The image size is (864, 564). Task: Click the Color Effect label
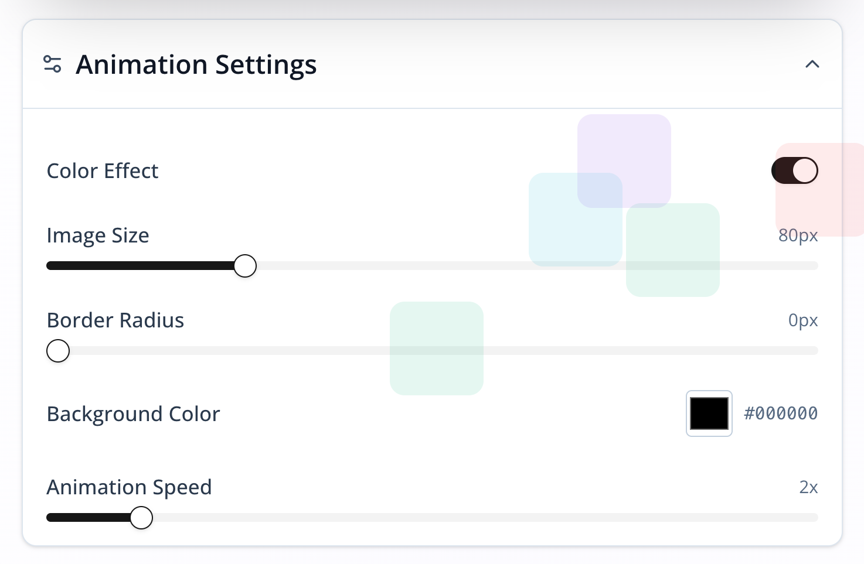click(x=103, y=171)
